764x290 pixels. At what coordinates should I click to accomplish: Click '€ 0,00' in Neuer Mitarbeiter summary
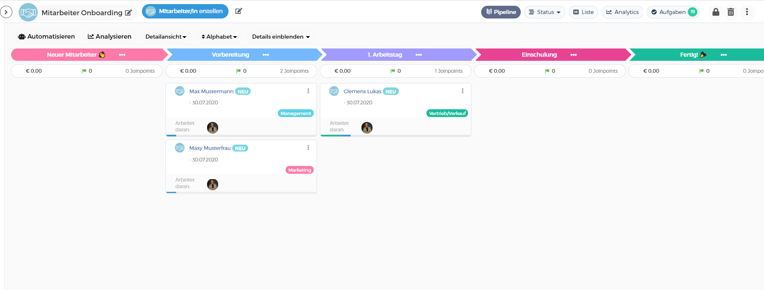pyautogui.click(x=34, y=71)
